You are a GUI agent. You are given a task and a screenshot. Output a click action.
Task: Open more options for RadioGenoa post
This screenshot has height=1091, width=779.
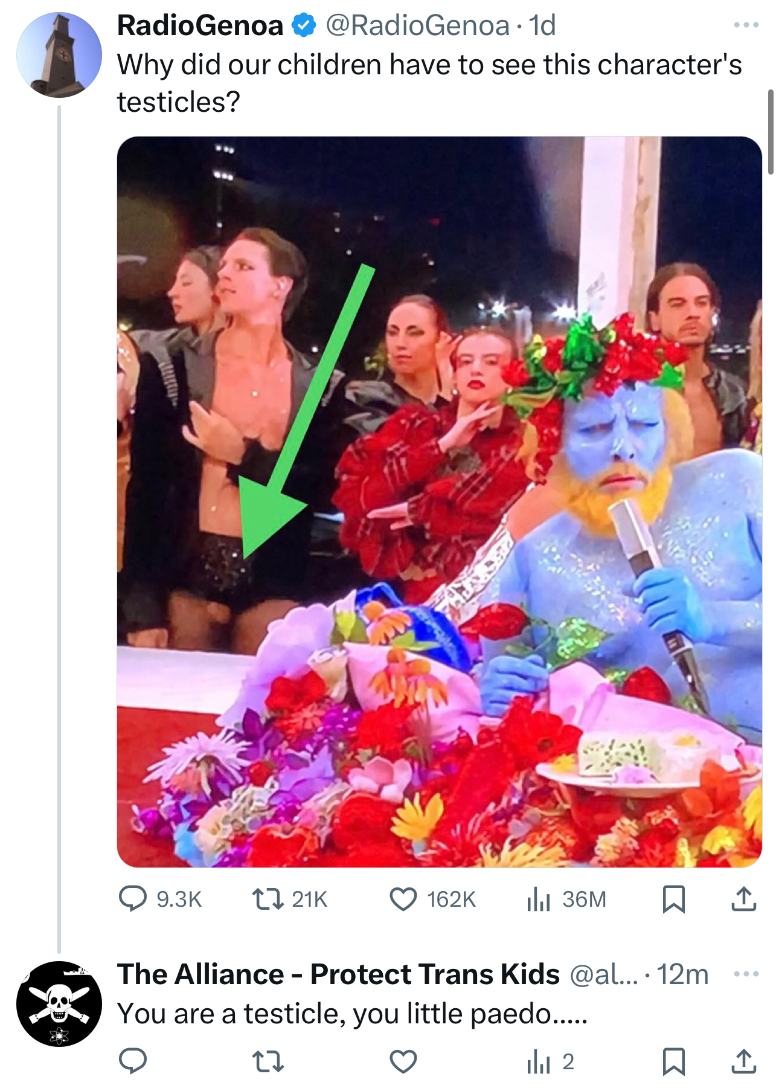[x=746, y=25]
